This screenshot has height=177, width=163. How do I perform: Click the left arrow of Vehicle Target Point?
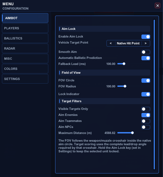point(111,43)
